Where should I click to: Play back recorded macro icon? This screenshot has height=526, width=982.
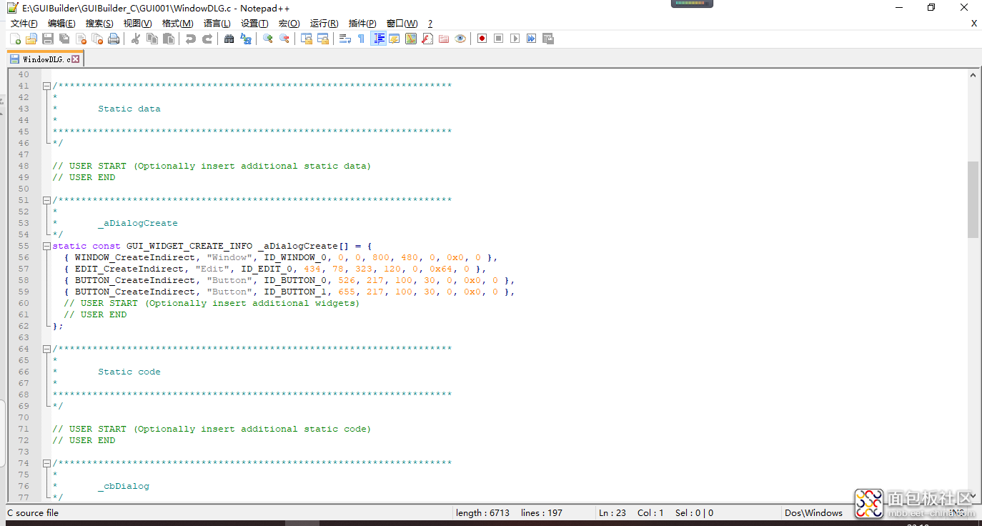tap(515, 39)
